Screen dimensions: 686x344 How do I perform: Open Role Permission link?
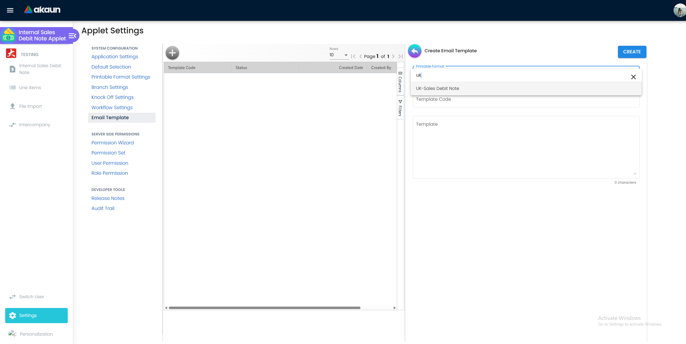109,173
